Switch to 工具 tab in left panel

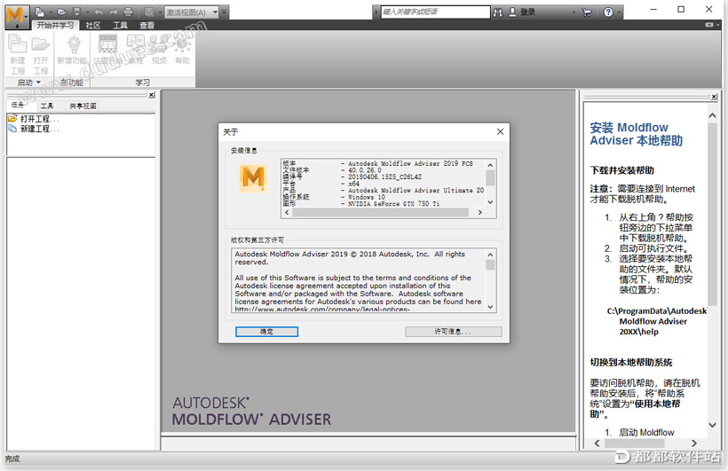pos(46,106)
